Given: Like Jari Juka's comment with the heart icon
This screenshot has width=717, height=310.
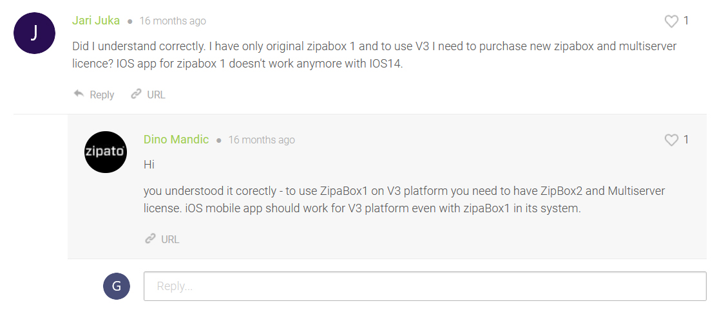Looking at the screenshot, I should pos(671,21).
